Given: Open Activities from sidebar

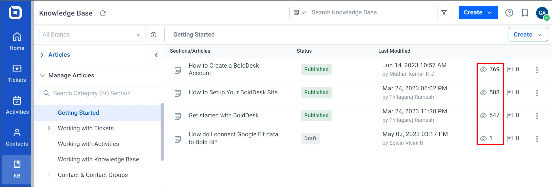Looking at the screenshot, I should [x=17, y=105].
